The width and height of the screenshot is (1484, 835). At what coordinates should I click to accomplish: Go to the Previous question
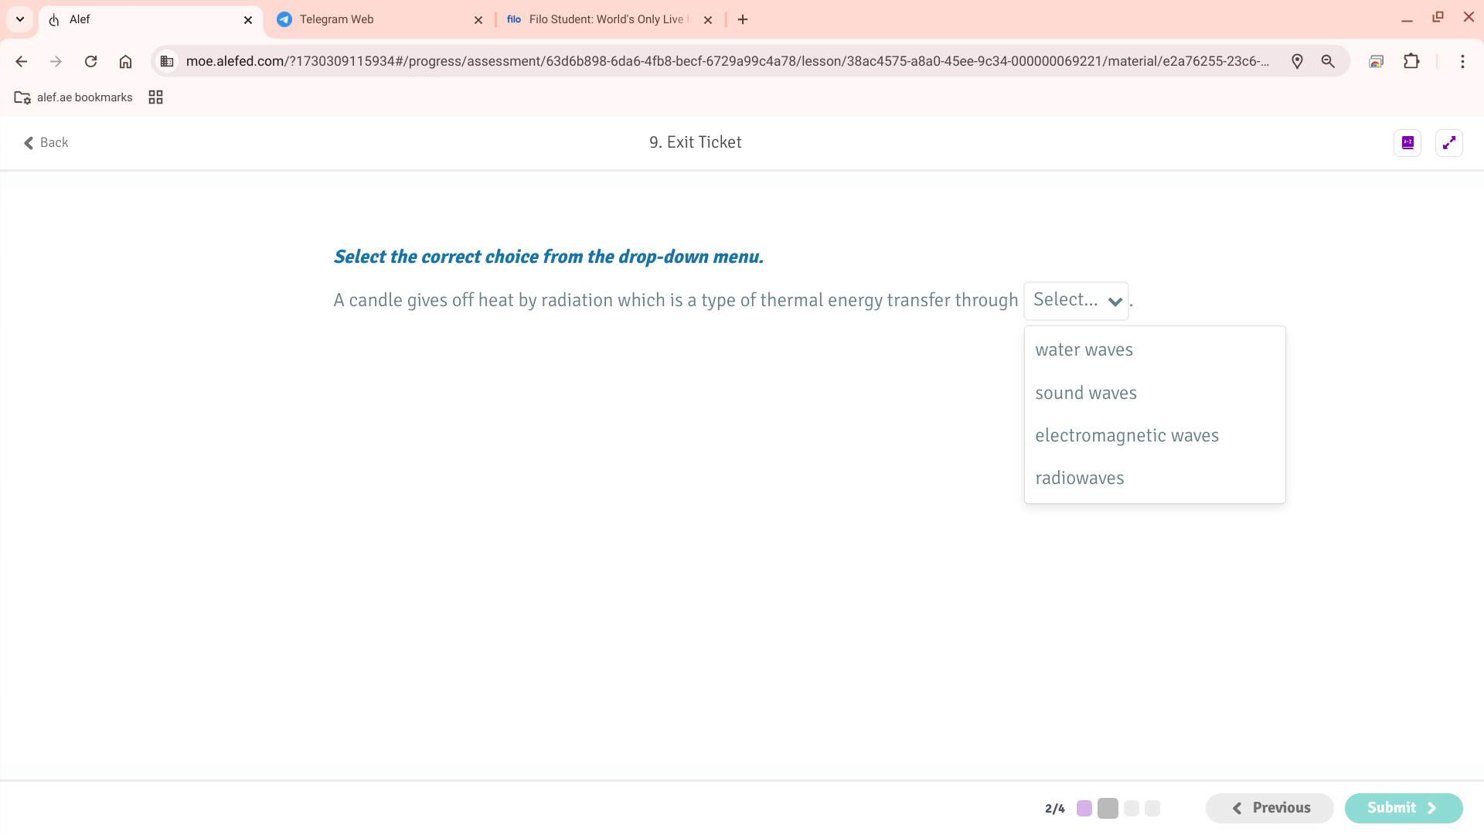[1269, 808]
